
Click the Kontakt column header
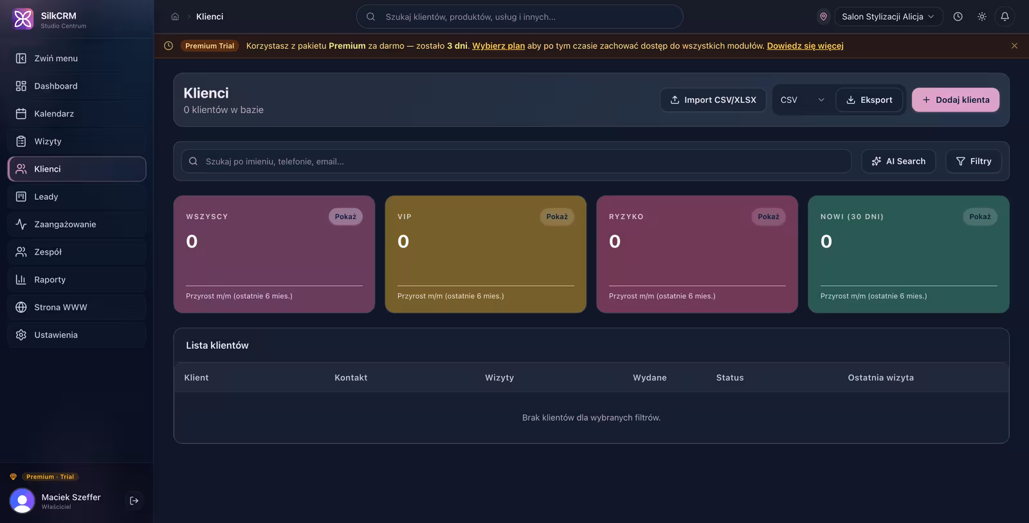[x=351, y=378]
